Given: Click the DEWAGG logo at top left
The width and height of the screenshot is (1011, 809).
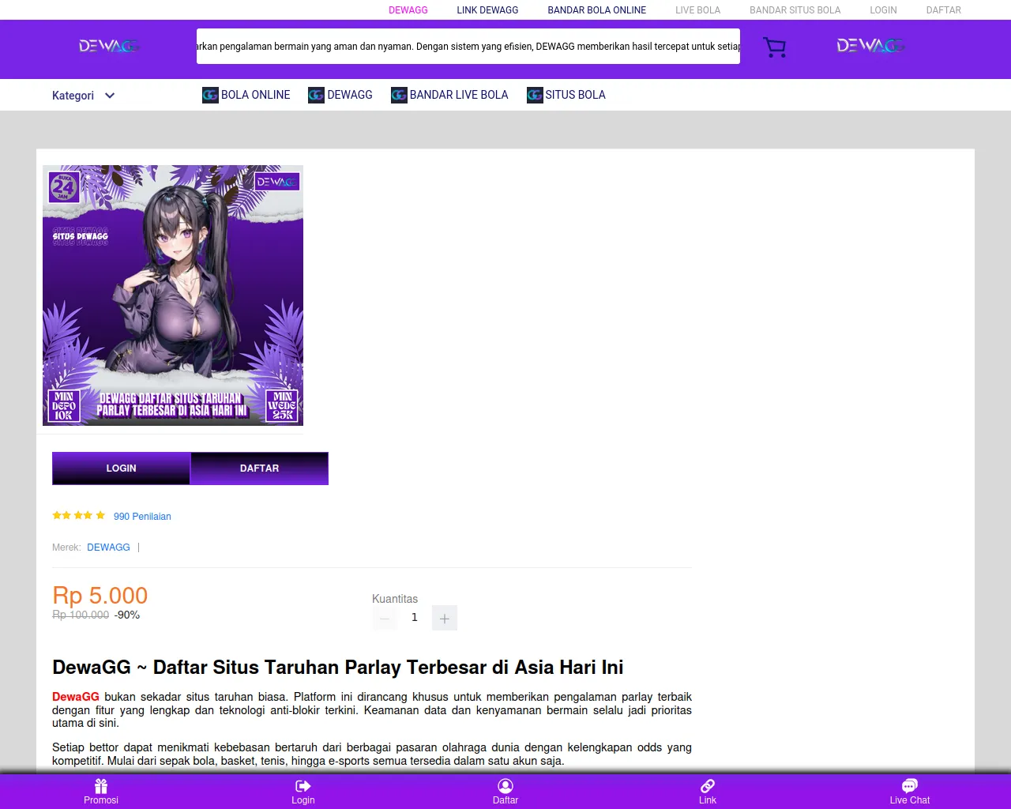Looking at the screenshot, I should pyautogui.click(x=109, y=46).
